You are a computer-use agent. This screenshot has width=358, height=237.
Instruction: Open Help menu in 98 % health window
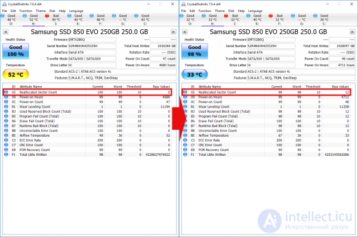[x=241, y=11]
